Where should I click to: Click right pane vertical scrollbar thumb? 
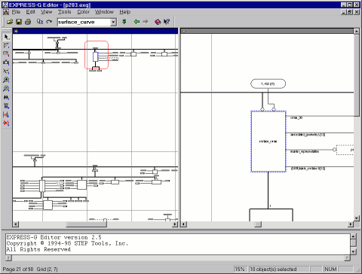coord(357,75)
